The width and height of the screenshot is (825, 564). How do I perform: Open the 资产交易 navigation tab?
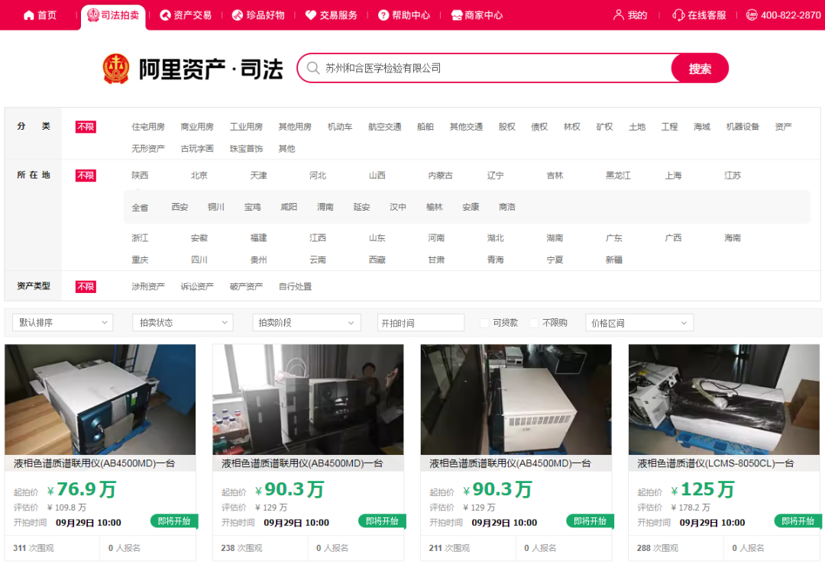tap(186, 15)
